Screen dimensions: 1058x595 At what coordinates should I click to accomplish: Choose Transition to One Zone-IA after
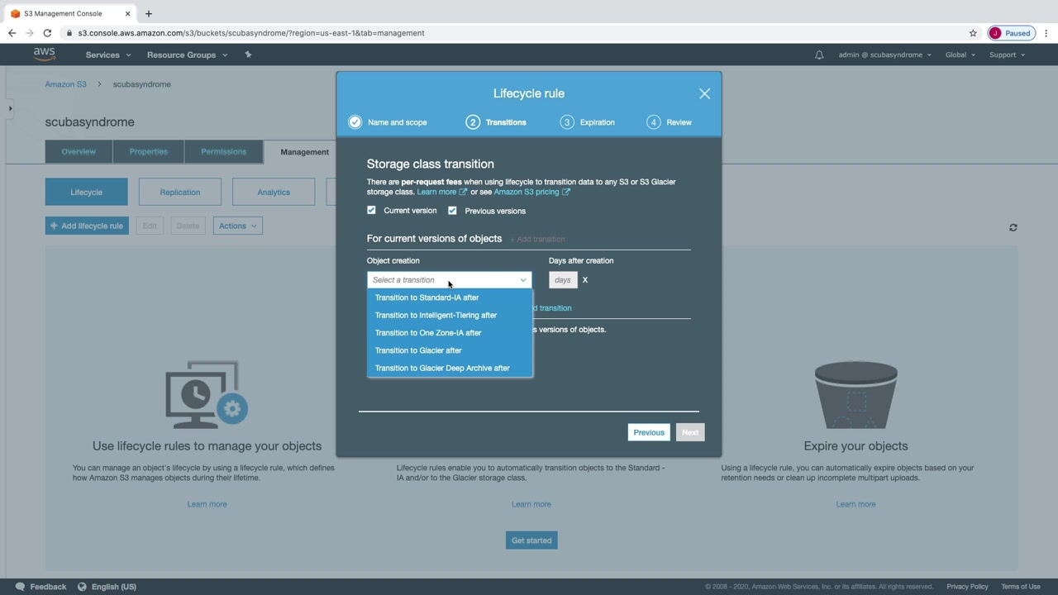(450, 333)
